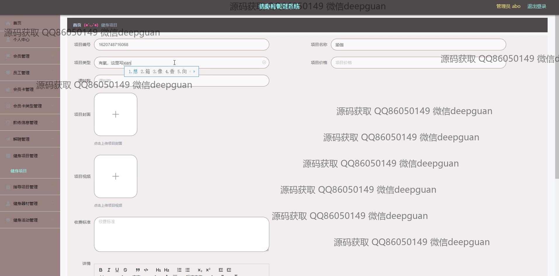Open the 健身项目 submenu item
The image size is (559, 276).
pos(19,171)
